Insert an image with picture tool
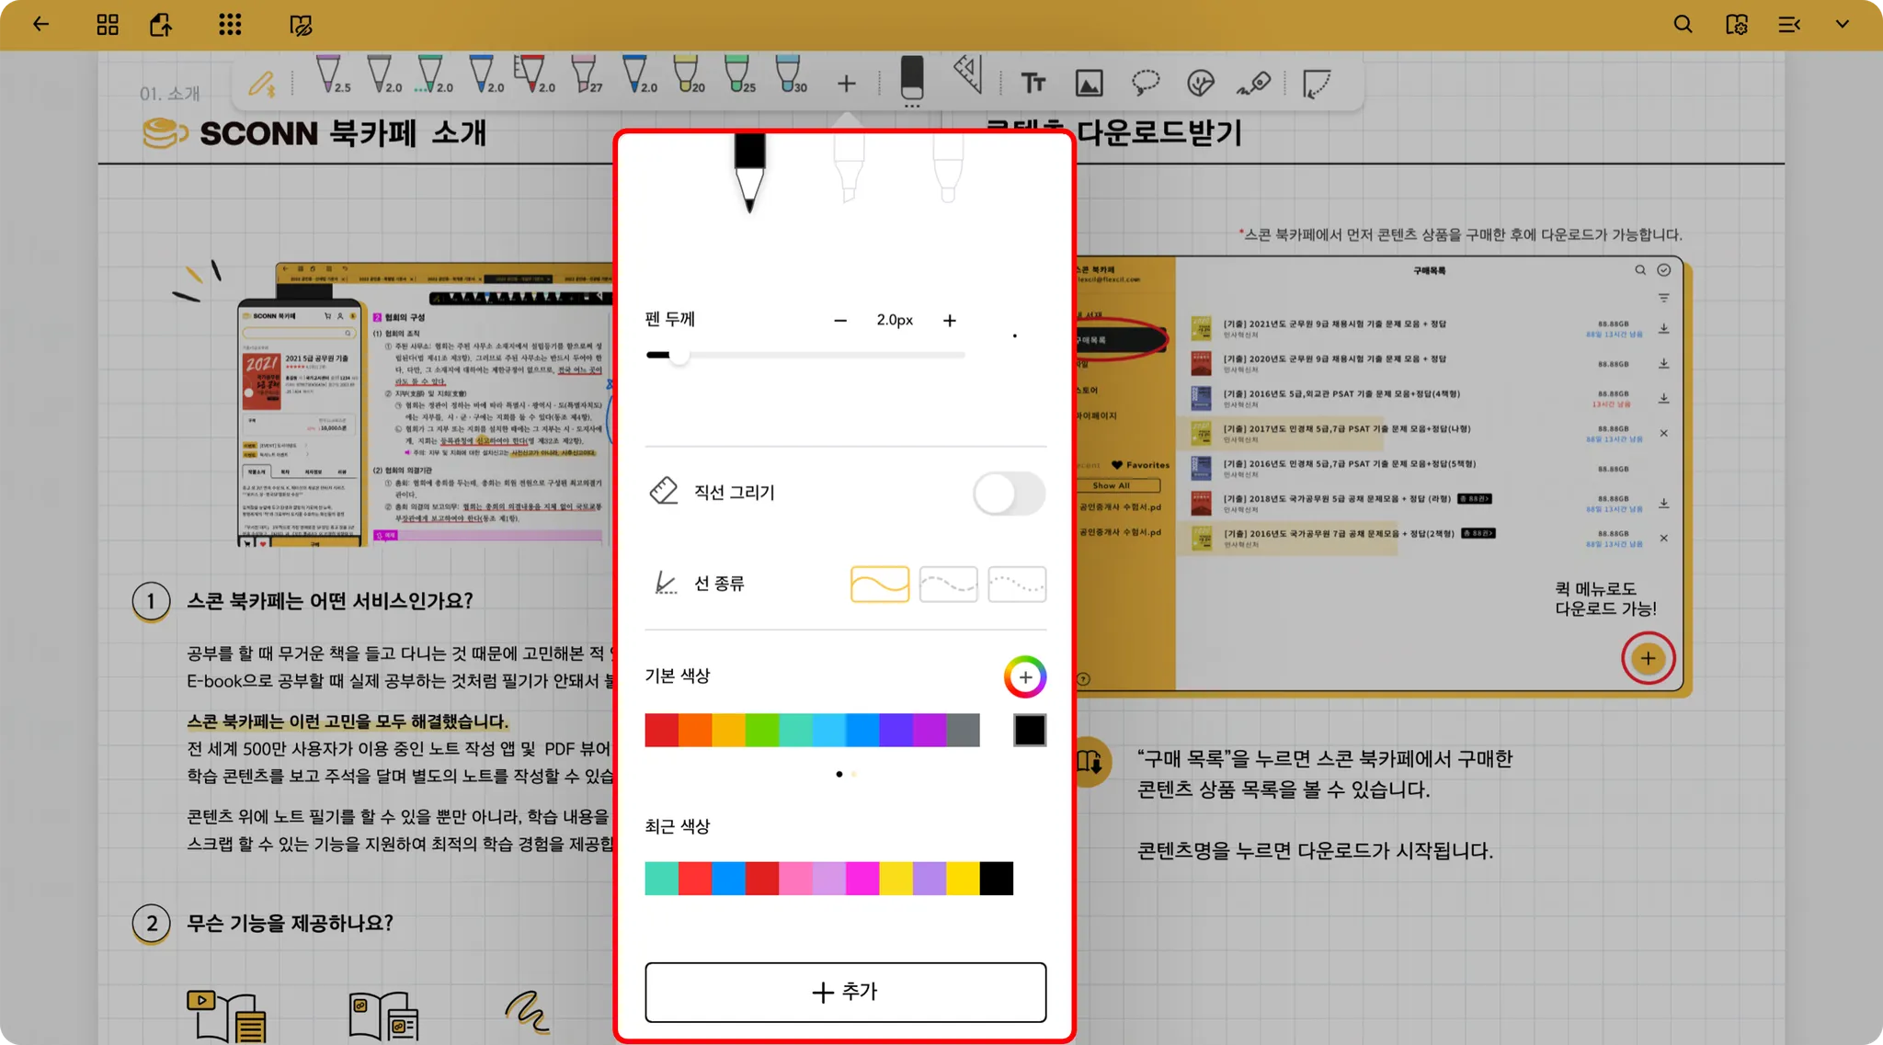Screen dimensions: 1883x1045 click(1089, 84)
